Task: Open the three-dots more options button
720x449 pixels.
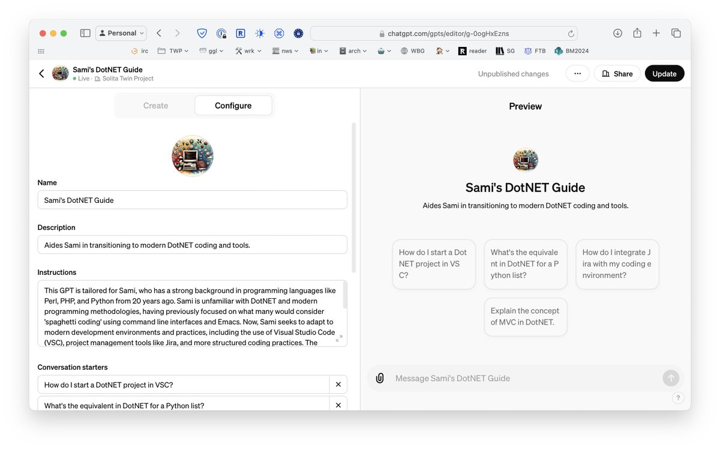Action: [x=577, y=73]
